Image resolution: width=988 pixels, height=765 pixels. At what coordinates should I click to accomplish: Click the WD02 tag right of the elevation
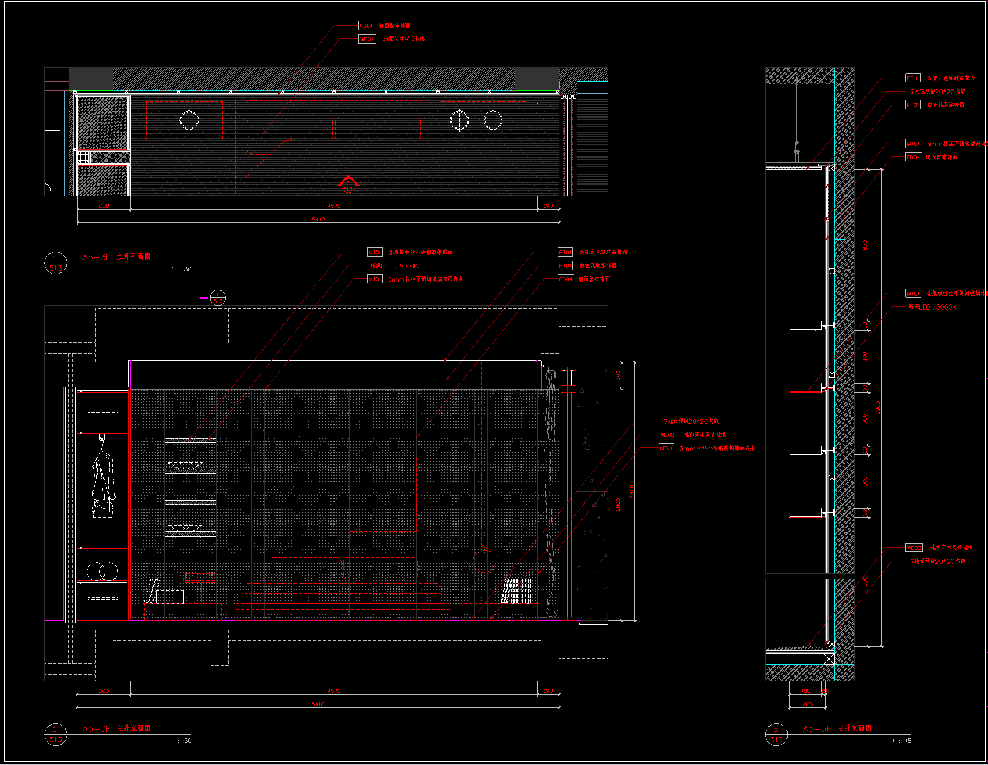(x=667, y=434)
